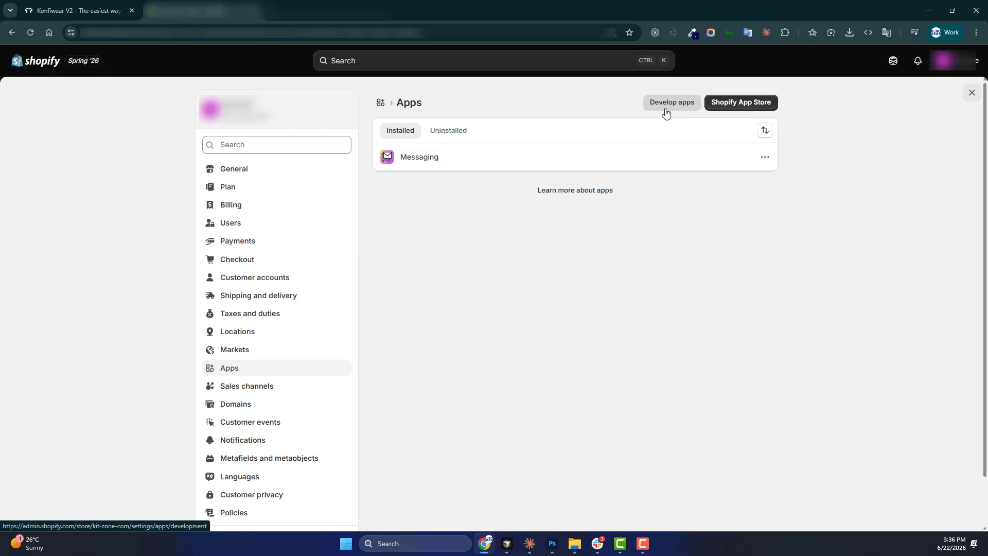988x556 pixels.
Task: Focus the Shopify top search bar
Action: click(493, 61)
